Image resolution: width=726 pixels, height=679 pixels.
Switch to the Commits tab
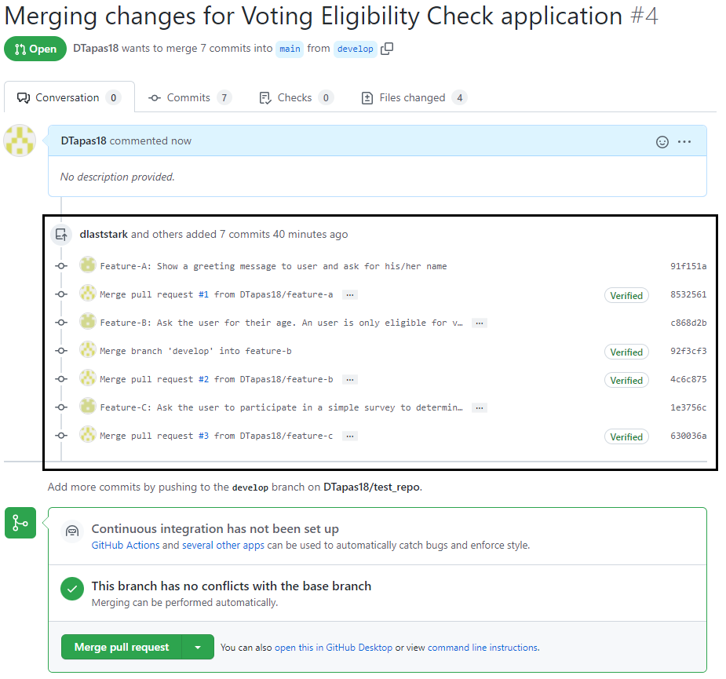[190, 97]
